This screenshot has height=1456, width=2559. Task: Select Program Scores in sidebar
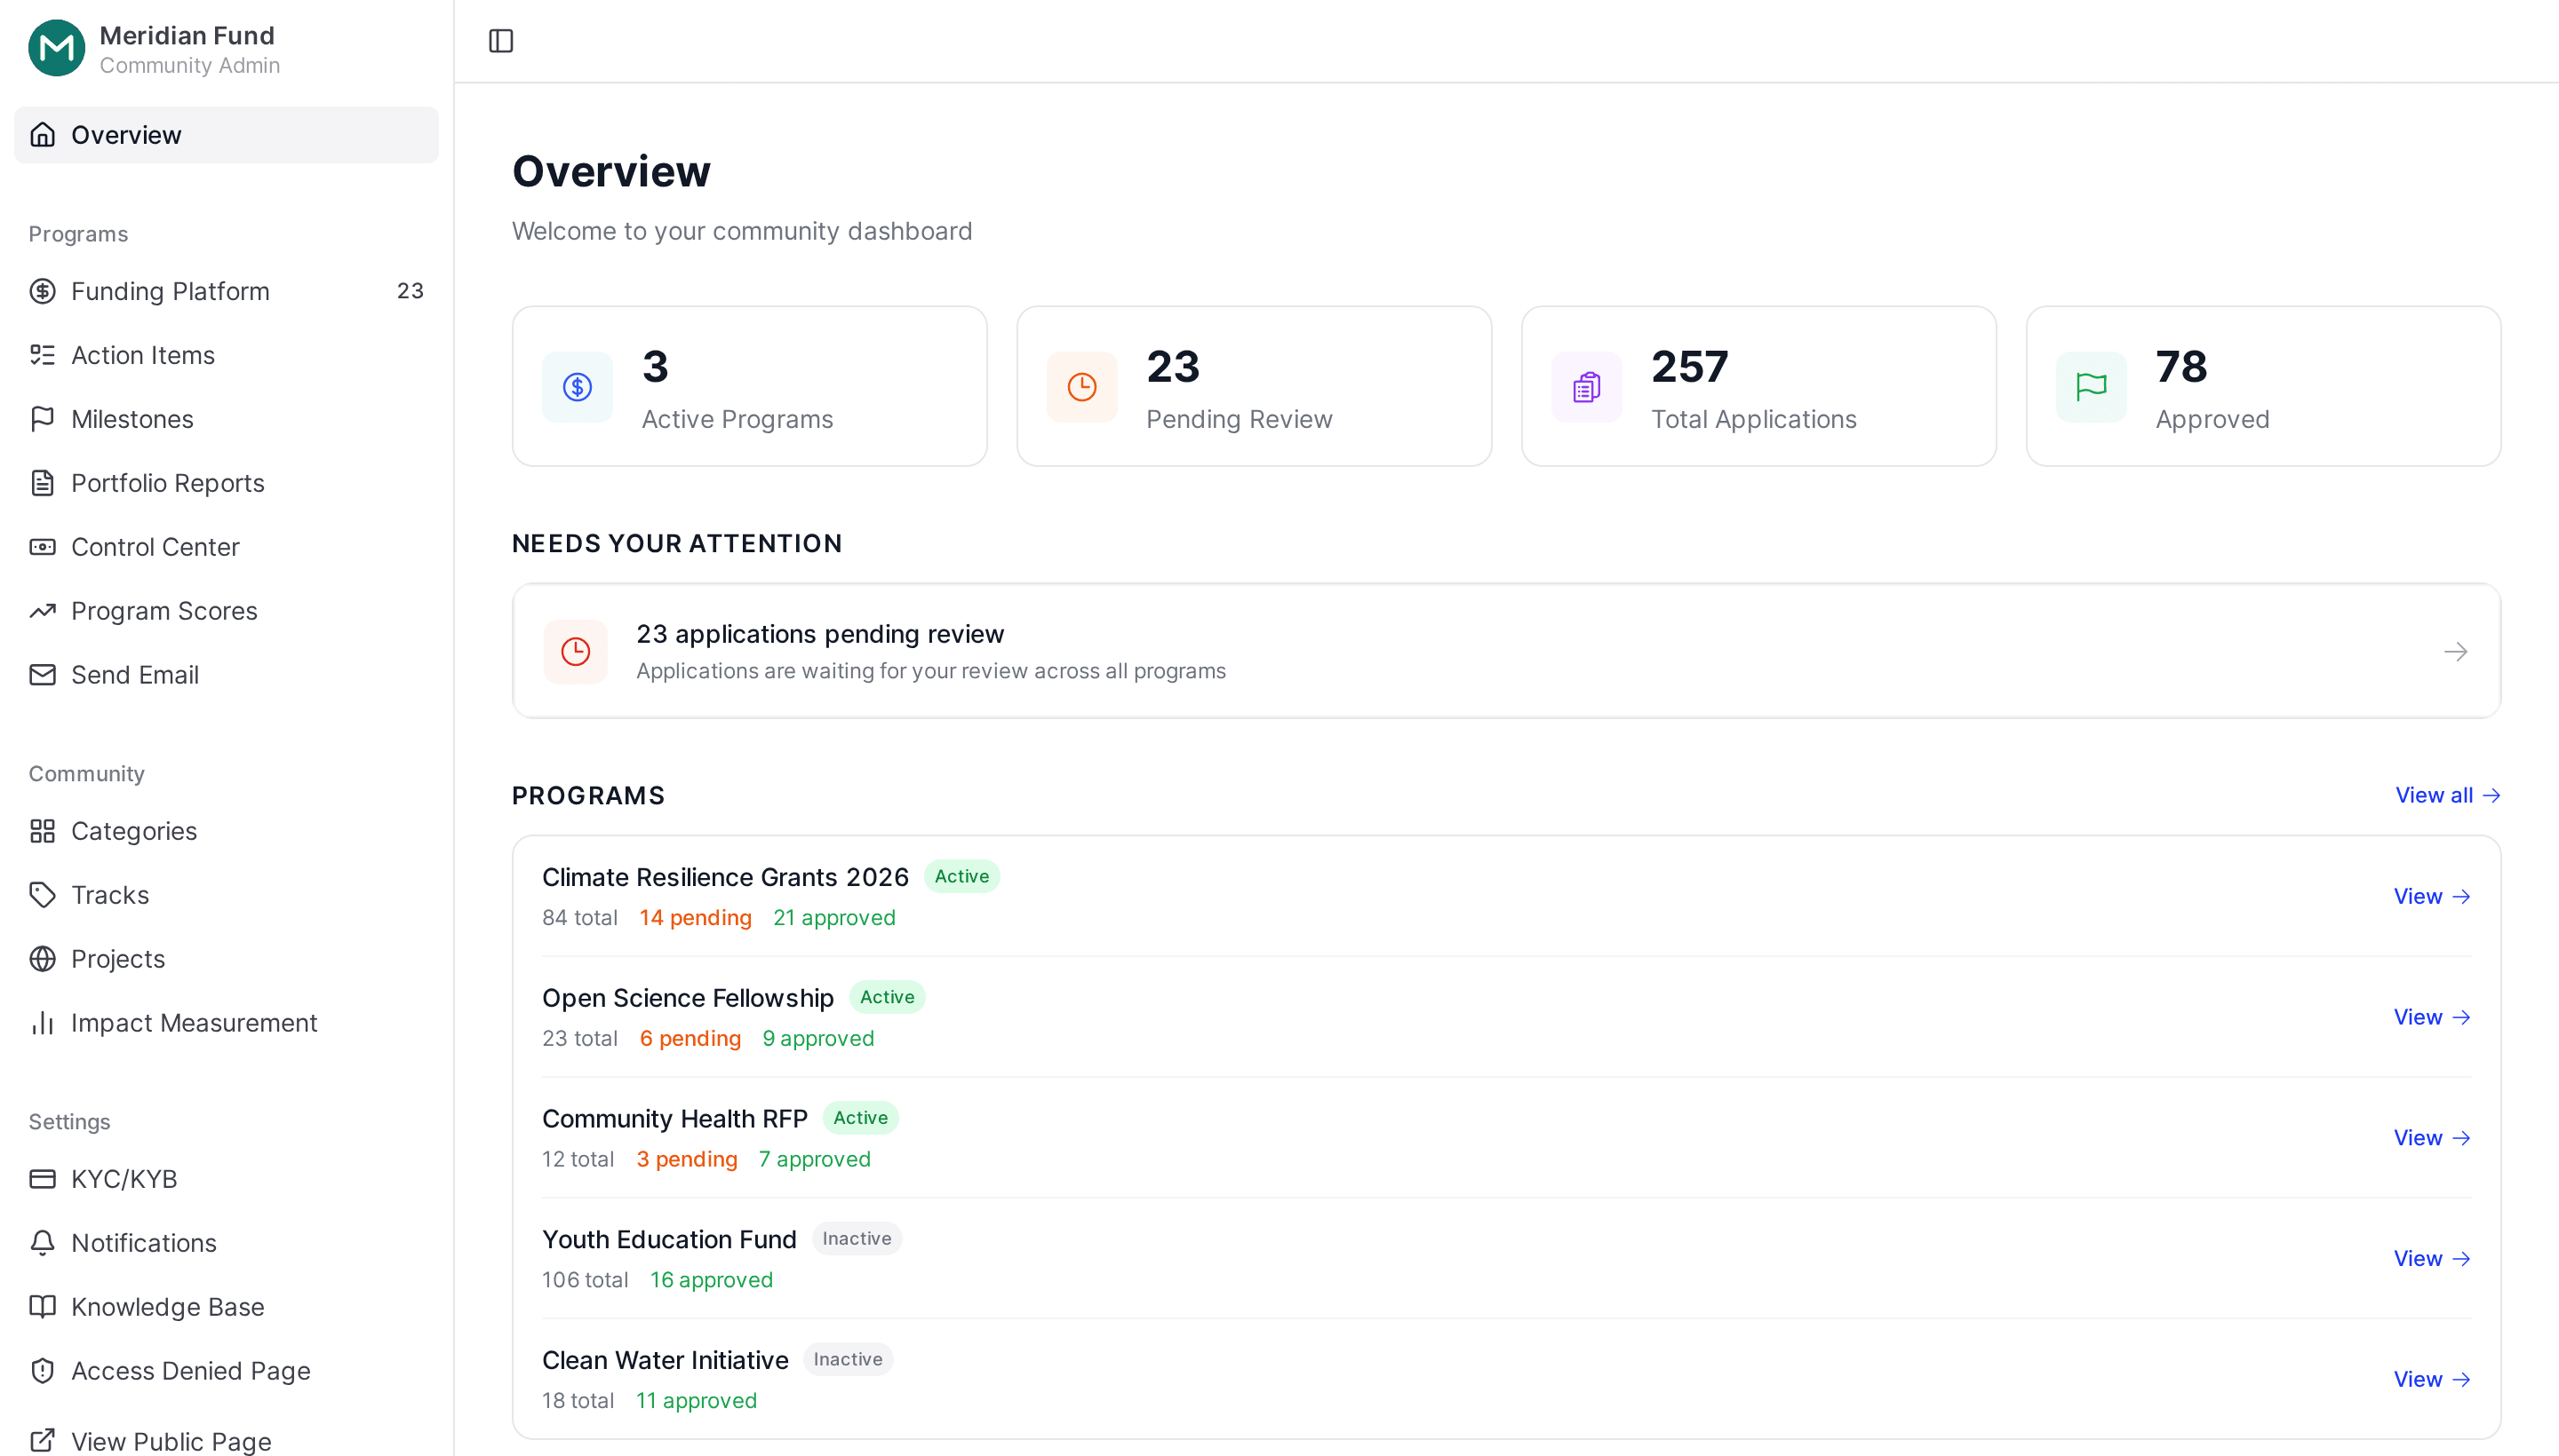227,611
